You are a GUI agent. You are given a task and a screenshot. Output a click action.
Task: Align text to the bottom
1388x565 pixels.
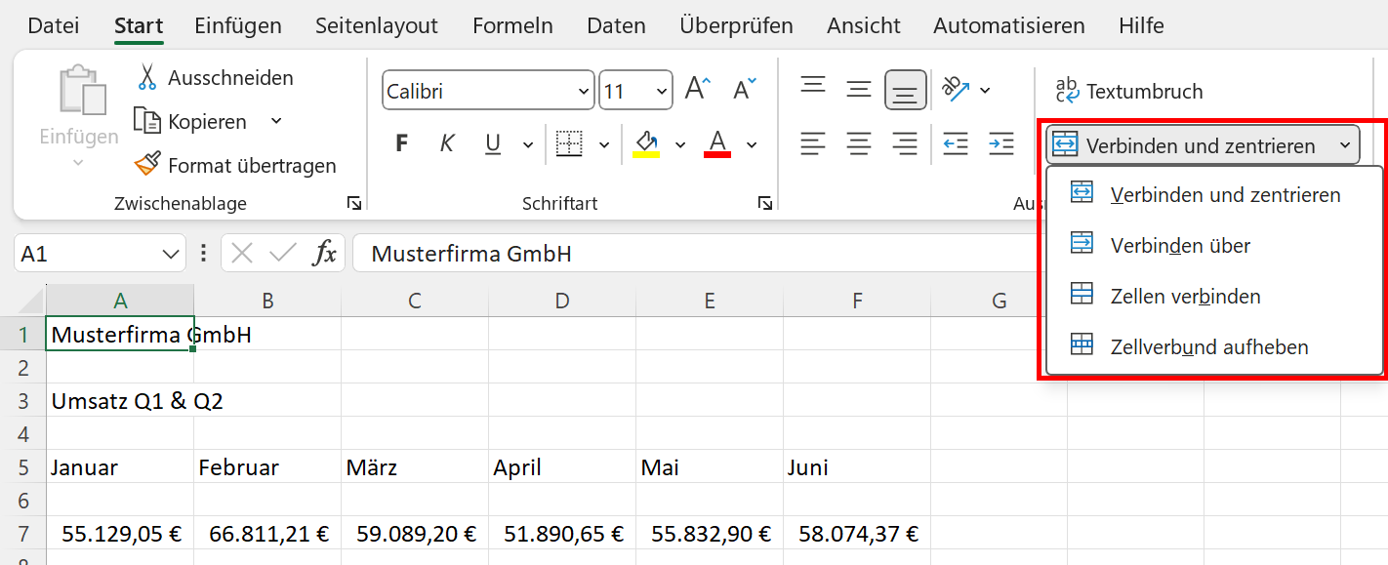pyautogui.click(x=906, y=91)
